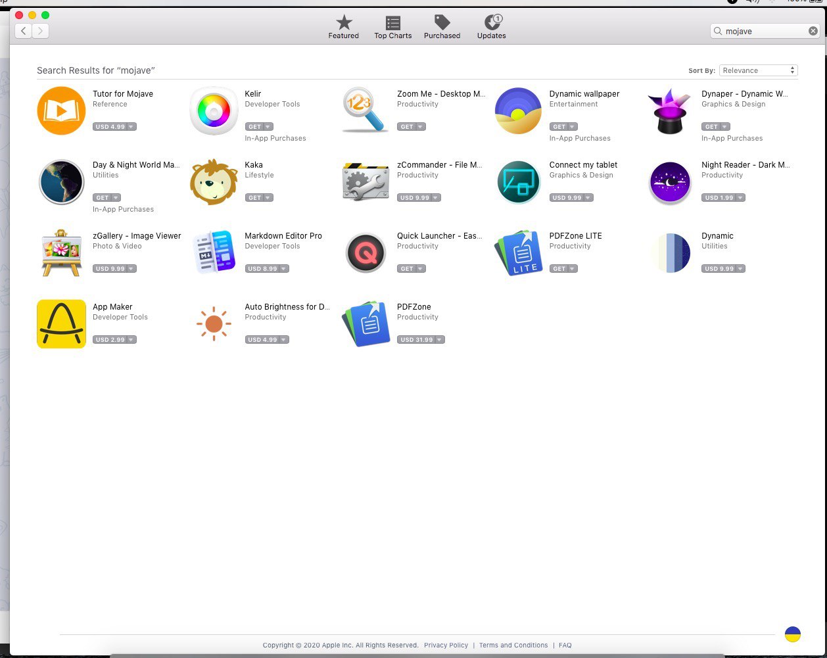Buy Tutor for Mojave for USD 4.99
The height and width of the screenshot is (658, 827).
point(114,127)
